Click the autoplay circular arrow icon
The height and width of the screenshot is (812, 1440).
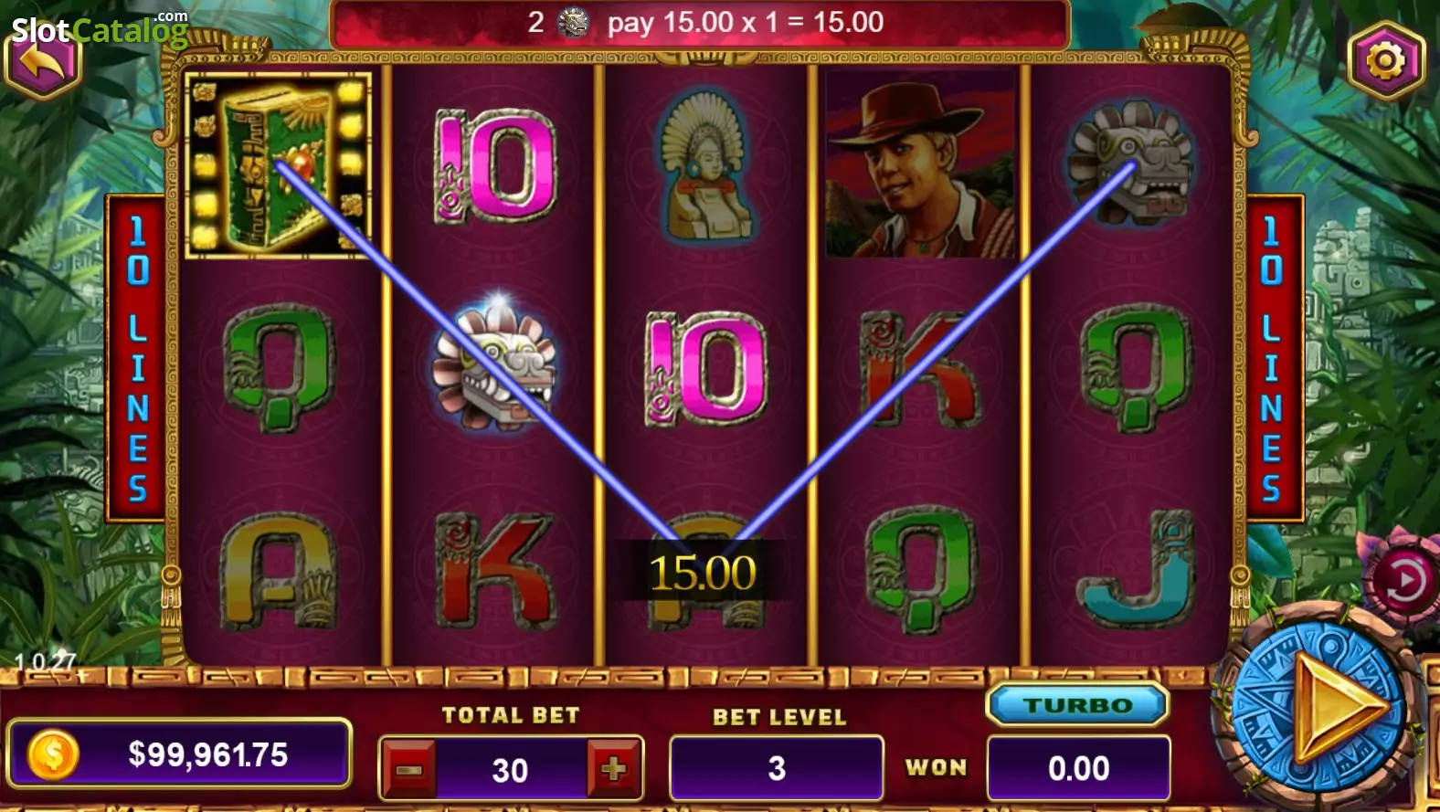1403,581
